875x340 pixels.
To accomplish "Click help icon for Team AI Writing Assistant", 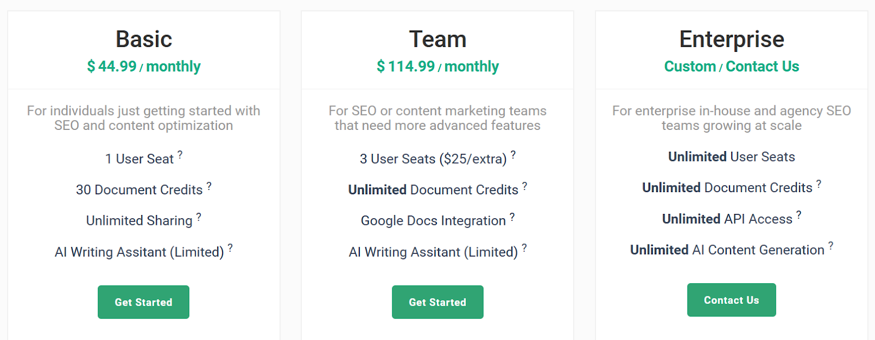I will [524, 248].
